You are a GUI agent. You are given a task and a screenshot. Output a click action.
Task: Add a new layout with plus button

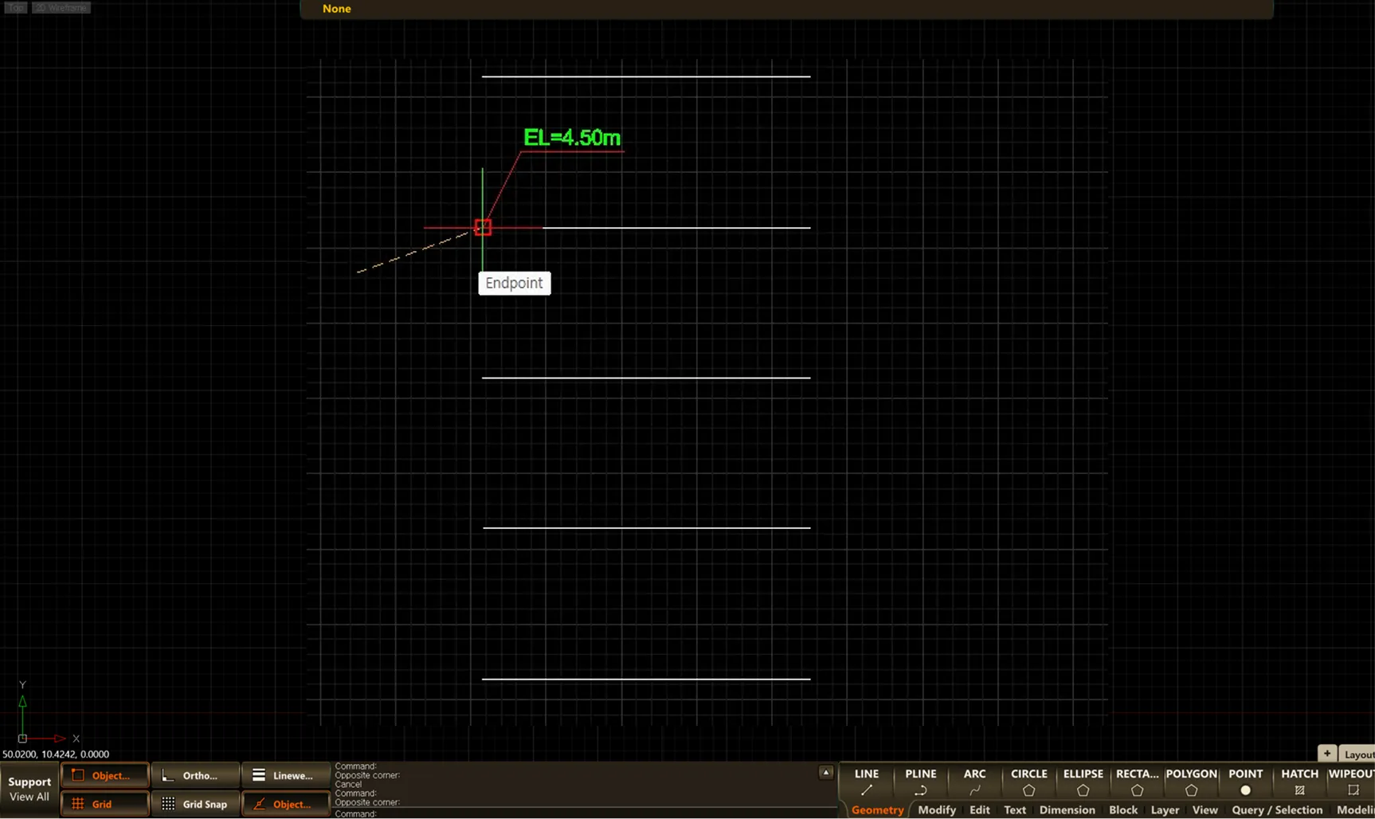tap(1326, 753)
